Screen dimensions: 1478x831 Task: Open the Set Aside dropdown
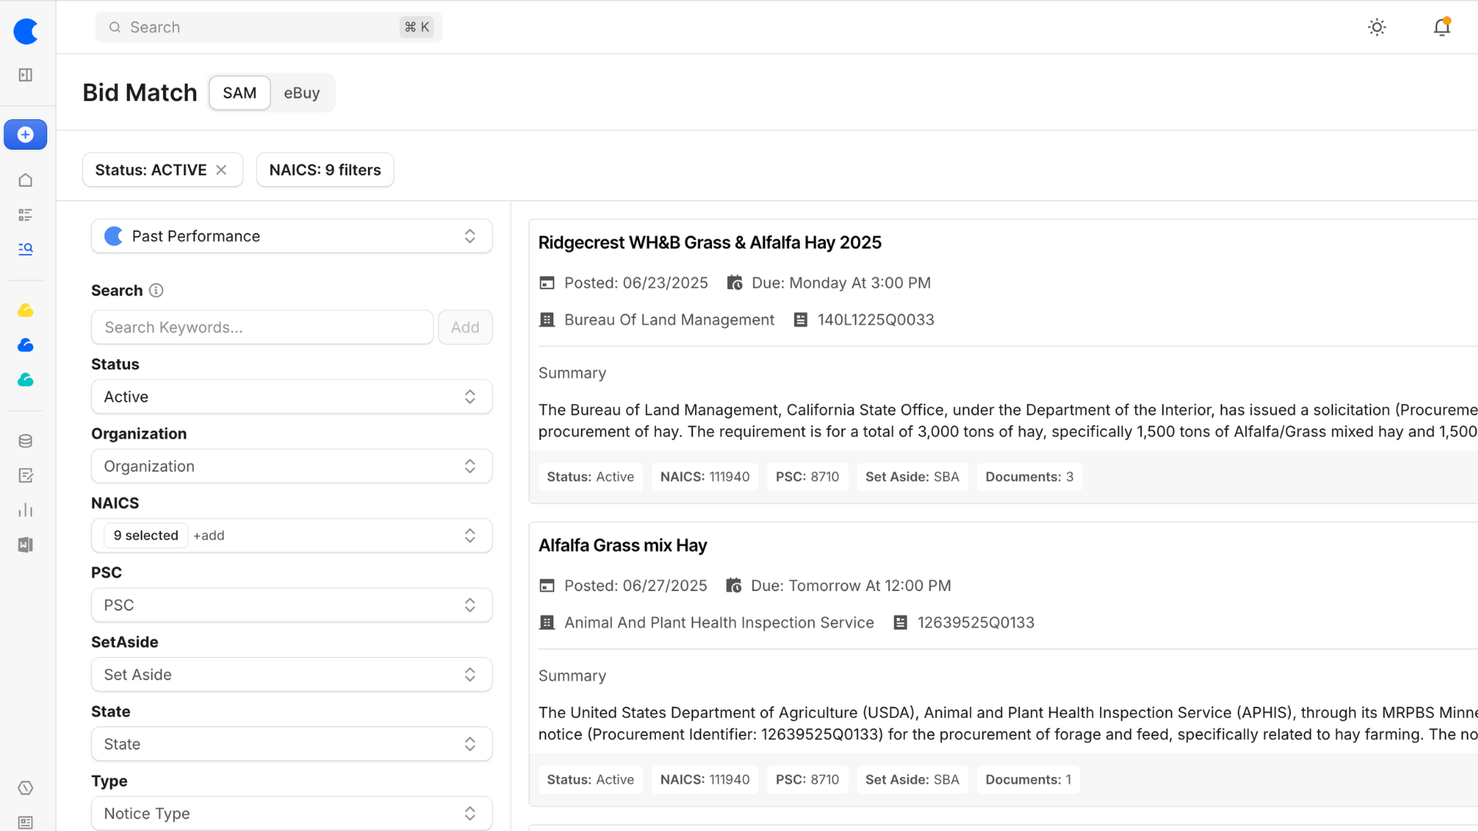pos(291,675)
